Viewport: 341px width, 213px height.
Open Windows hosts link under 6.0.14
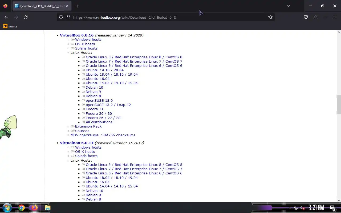pos(88,147)
